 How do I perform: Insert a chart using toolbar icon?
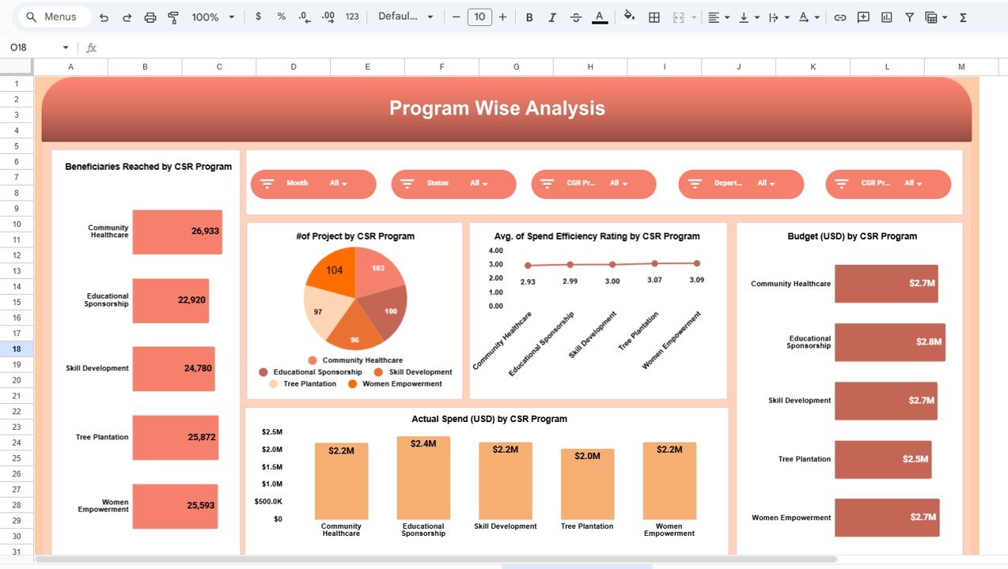click(886, 17)
